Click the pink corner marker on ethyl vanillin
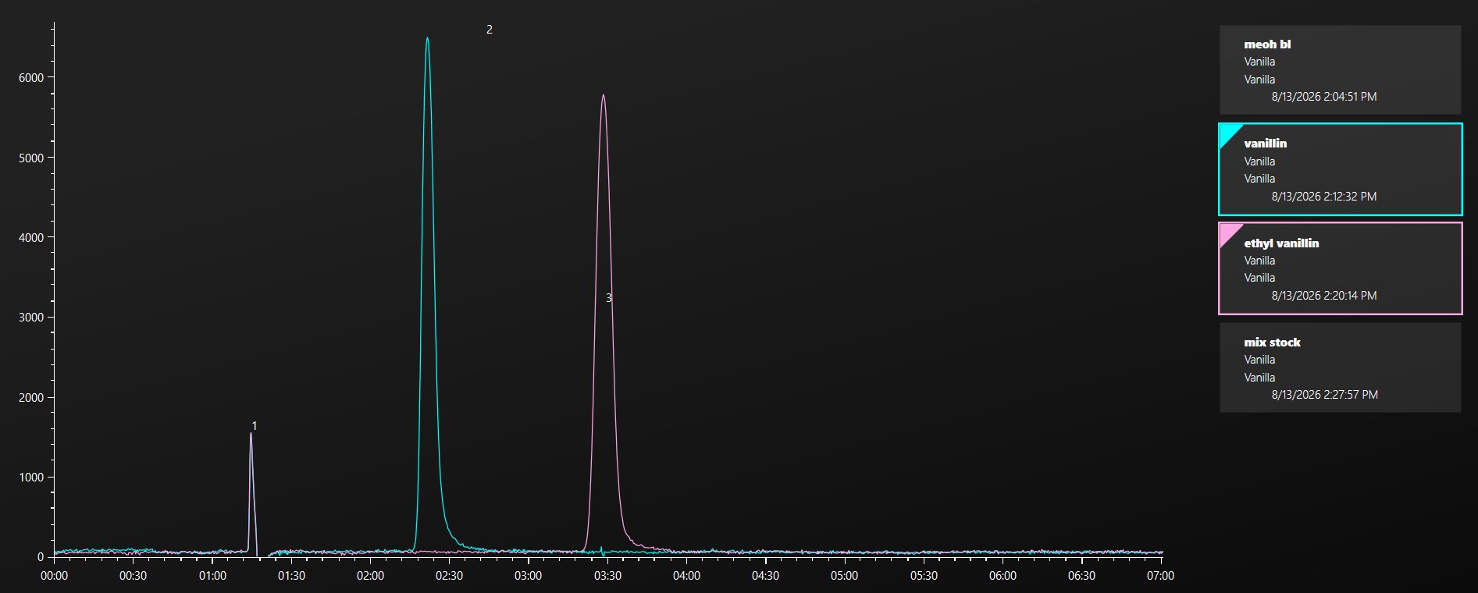1478x593 pixels. (1228, 233)
